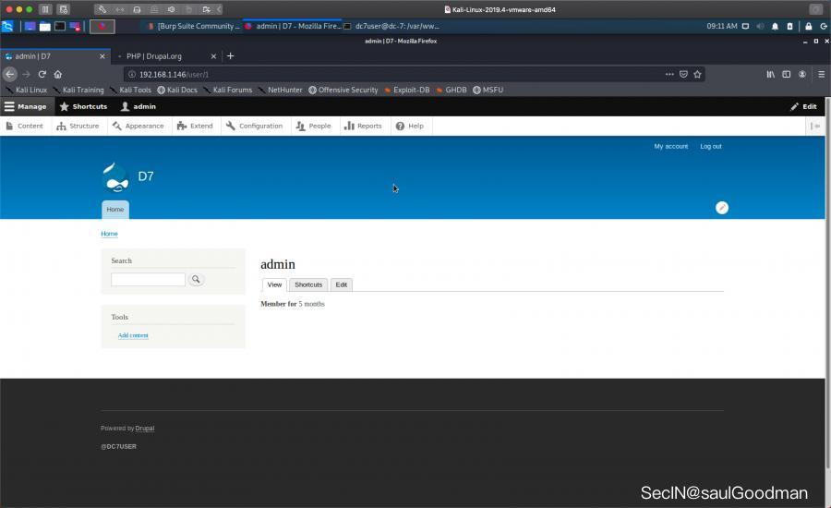Screen dimensions: 831x508
Task: Bookmark this page with star icon
Action: coord(697,74)
